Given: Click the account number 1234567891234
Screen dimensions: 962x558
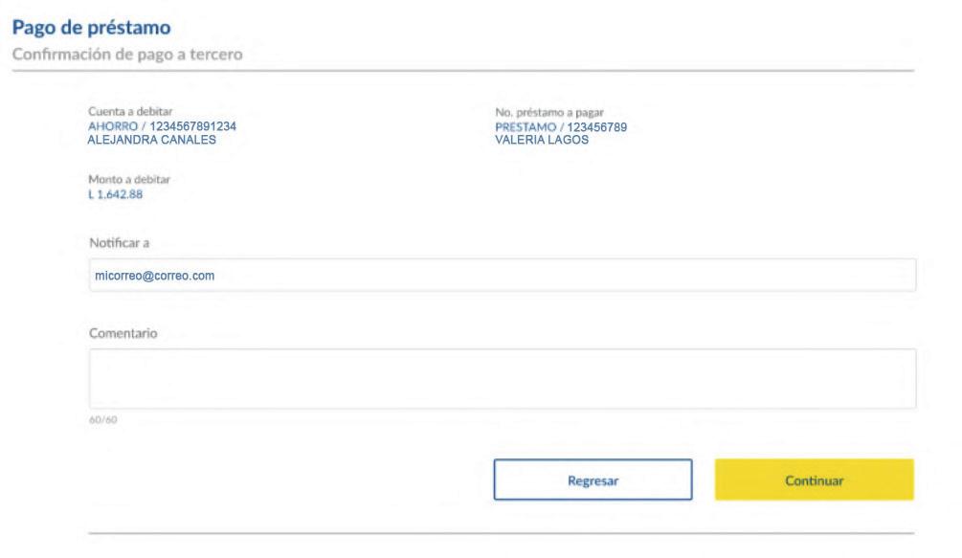Looking at the screenshot, I should pyautogui.click(x=191, y=125).
